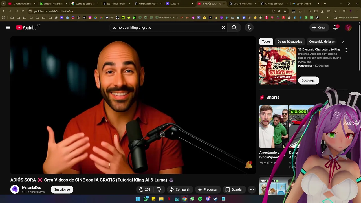Open WhatsApp with badge in taskbar
This screenshot has width=361, height=203.
click(146, 199)
